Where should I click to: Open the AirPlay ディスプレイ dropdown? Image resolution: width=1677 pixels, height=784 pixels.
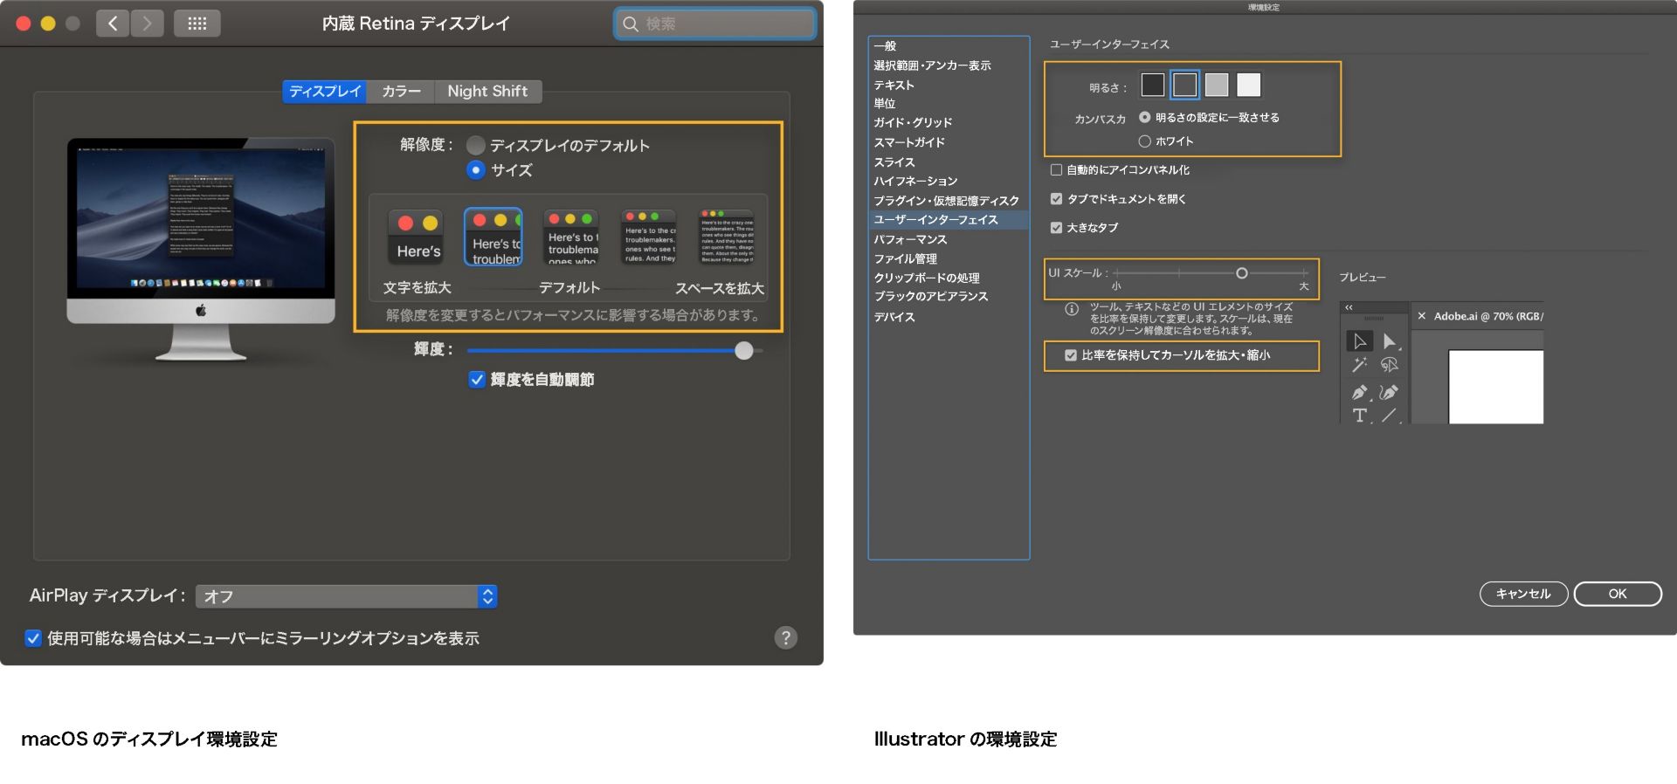[347, 596]
